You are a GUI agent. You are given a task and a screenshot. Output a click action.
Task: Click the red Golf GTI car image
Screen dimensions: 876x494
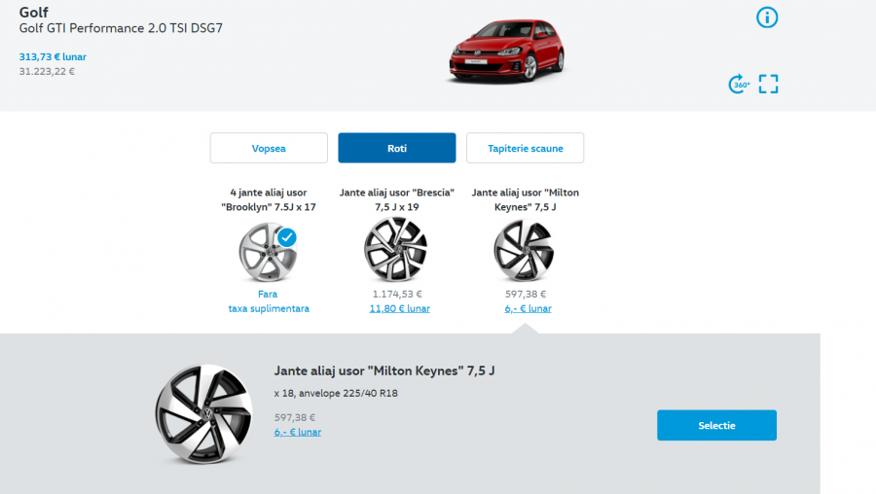pyautogui.click(x=493, y=51)
